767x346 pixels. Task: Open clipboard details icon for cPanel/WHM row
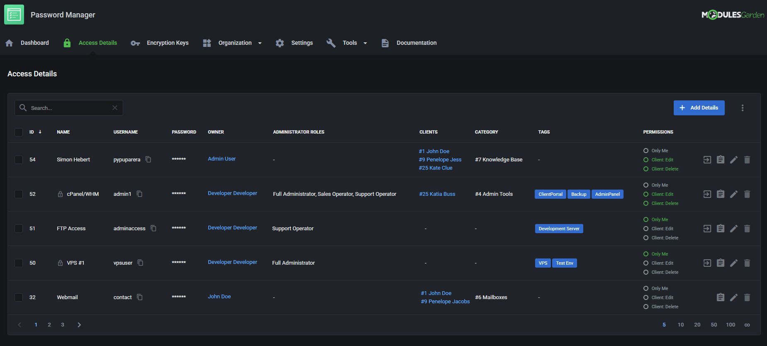(721, 194)
